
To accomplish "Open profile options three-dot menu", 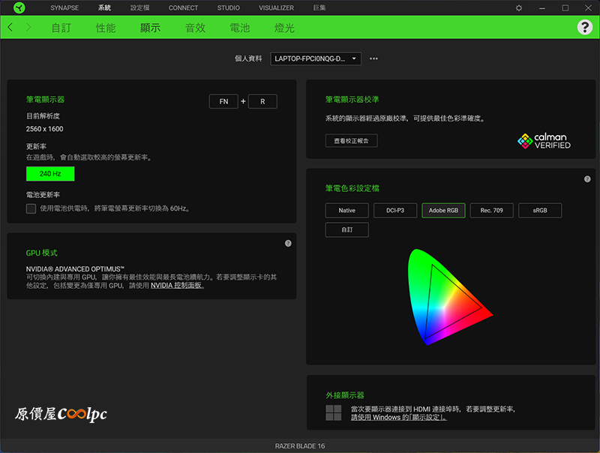I will point(373,58).
